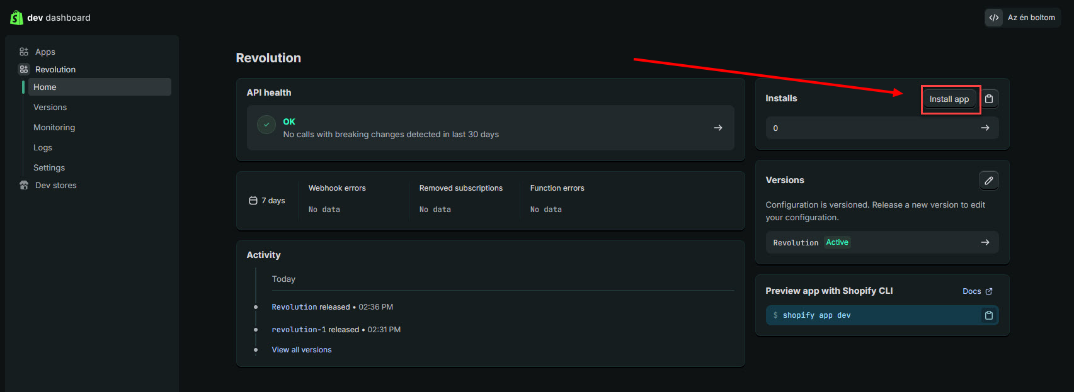1074x392 pixels.
Task: Open the Az én boltom store switcher
Action: pyautogui.click(x=1023, y=18)
